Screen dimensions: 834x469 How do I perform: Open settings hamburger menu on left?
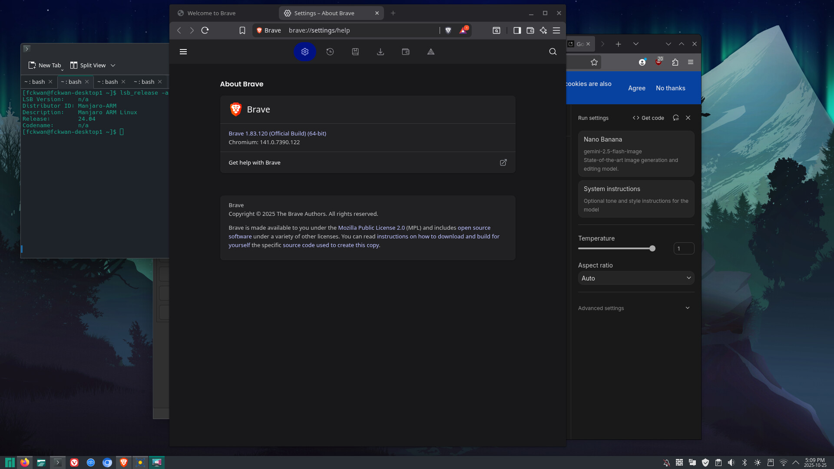point(183,52)
